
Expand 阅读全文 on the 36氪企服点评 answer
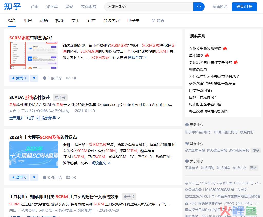[x=138, y=57]
